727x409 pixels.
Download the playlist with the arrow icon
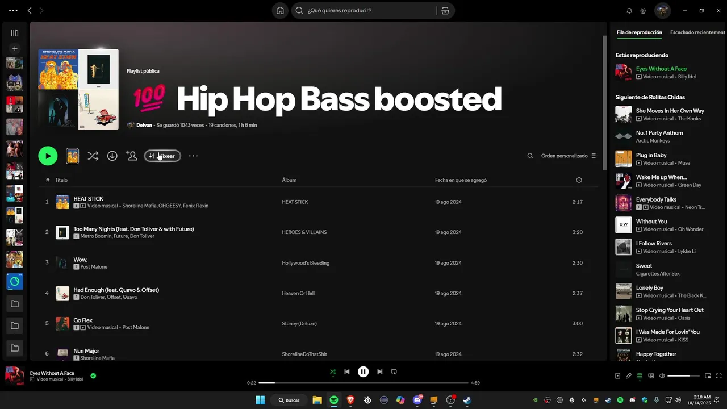112,156
